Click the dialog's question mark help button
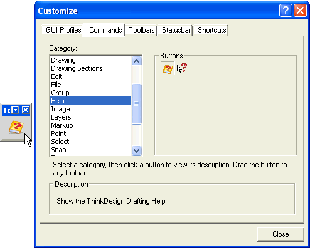This screenshot has width=310, height=248. coord(286,10)
